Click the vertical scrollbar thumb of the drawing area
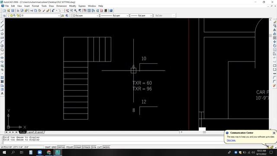Viewport: 277px width, 156px height. [270, 36]
